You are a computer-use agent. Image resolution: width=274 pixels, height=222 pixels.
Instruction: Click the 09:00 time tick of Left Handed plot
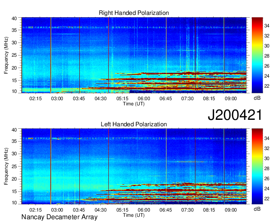pos(230,210)
